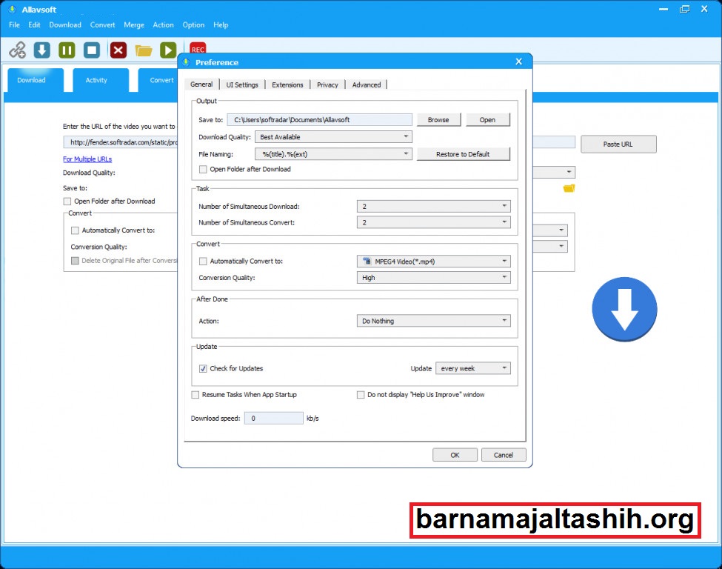The width and height of the screenshot is (722, 569).
Task: Open the Merge menu
Action: 134,25
